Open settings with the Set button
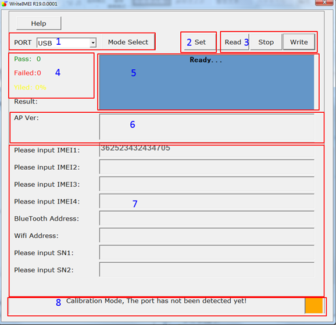This screenshot has width=336, height=325. 200,42
